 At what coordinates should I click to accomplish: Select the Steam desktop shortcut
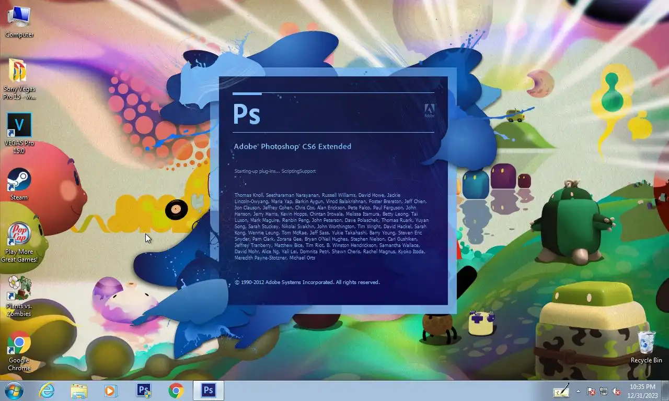pos(19,184)
